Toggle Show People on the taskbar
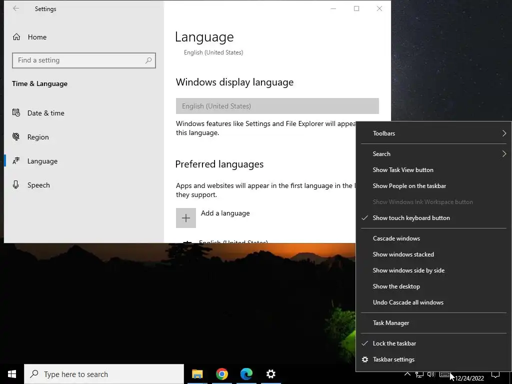512x384 pixels. click(433, 186)
